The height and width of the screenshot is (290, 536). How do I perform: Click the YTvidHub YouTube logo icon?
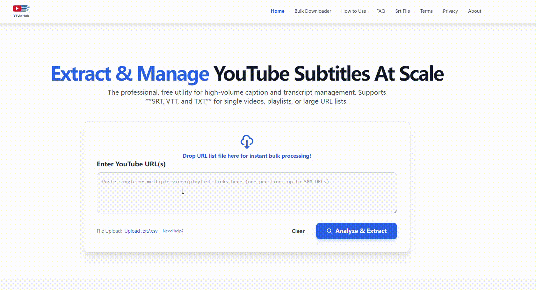pyautogui.click(x=21, y=9)
